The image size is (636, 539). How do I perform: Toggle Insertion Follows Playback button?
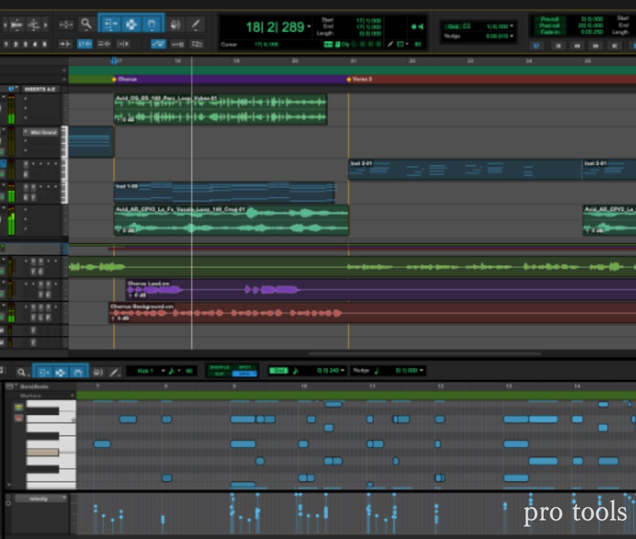pos(123,44)
